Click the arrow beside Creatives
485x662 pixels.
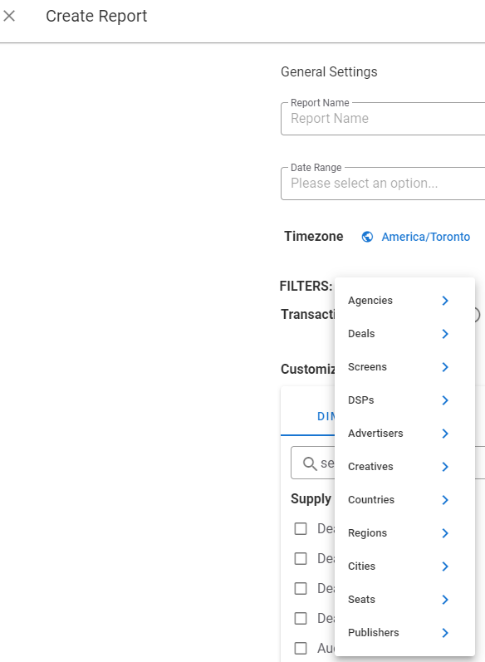coord(445,467)
